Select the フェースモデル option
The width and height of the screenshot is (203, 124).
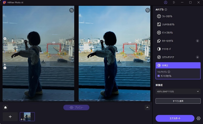pyautogui.click(x=178, y=16)
